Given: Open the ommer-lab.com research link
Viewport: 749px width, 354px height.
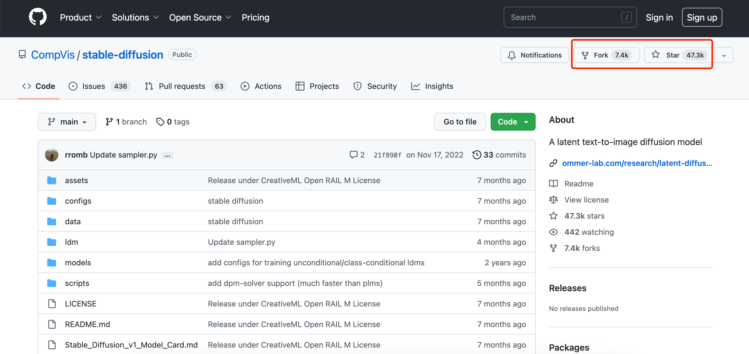Looking at the screenshot, I should pos(637,163).
